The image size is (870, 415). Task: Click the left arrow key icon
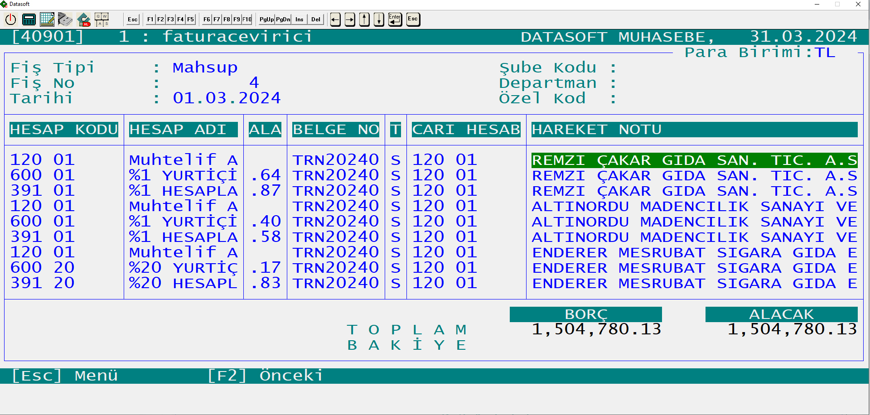pos(335,19)
